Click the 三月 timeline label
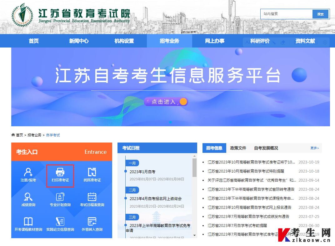The image size is (335, 246). [132, 217]
